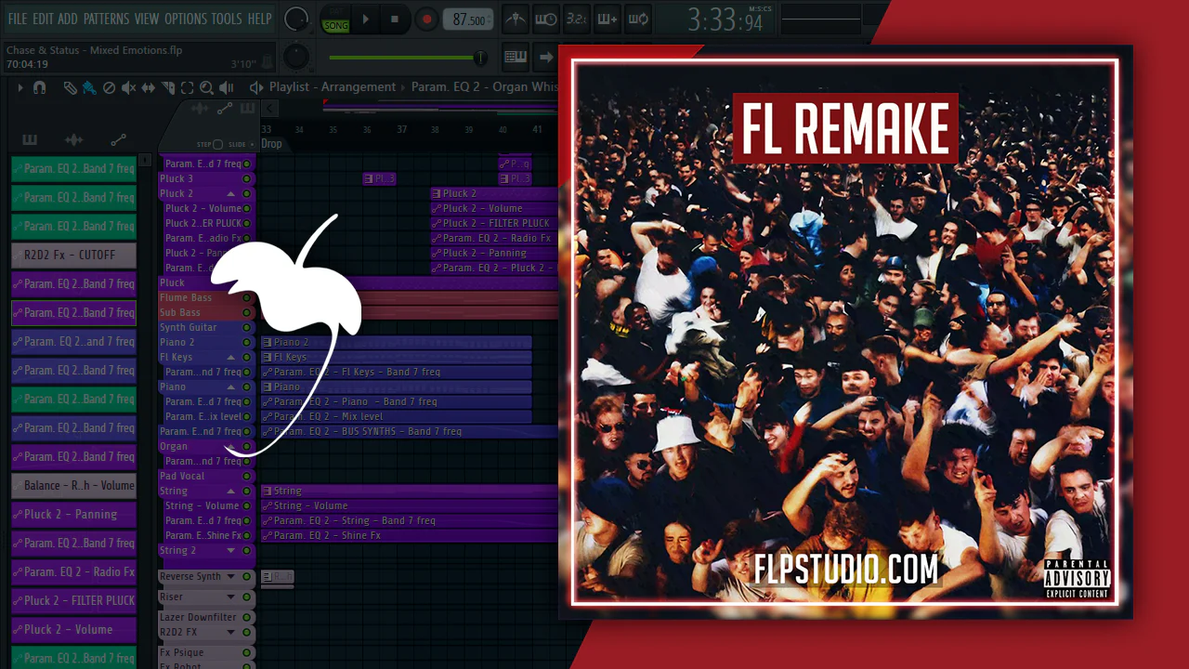
Task: Show patterns in the picker panel
Action: tap(30, 140)
